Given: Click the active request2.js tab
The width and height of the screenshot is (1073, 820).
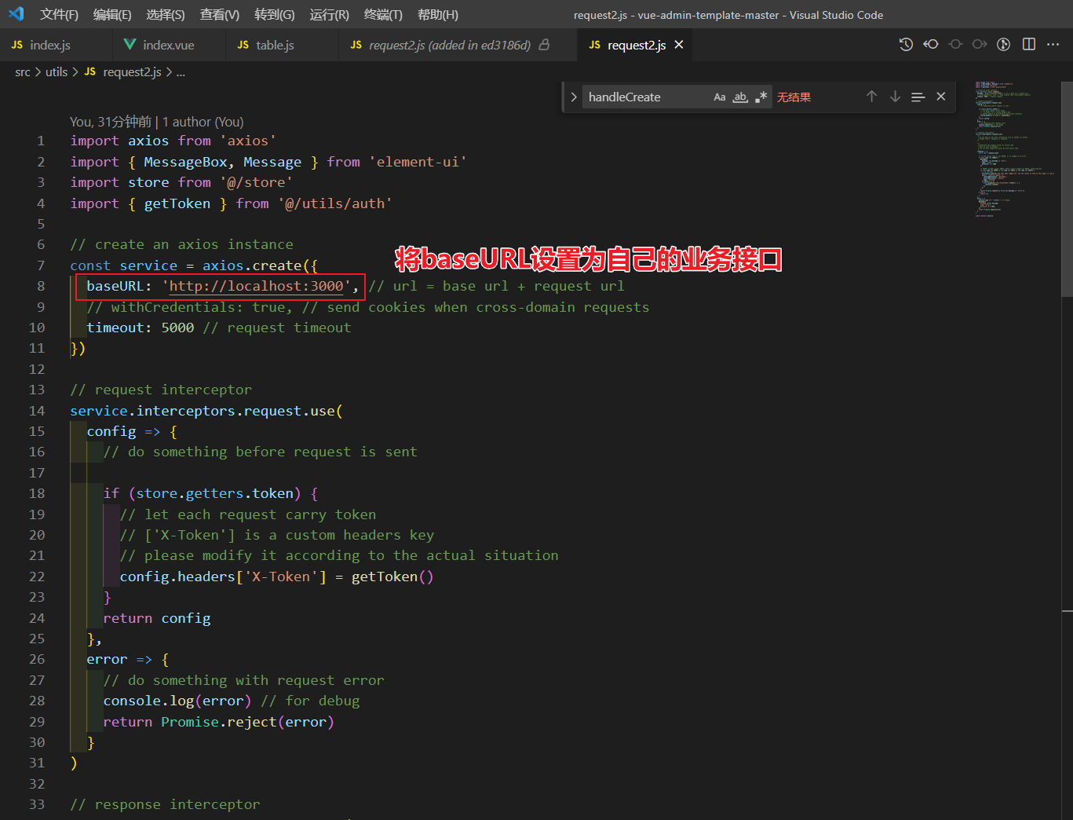Looking at the screenshot, I should (637, 45).
